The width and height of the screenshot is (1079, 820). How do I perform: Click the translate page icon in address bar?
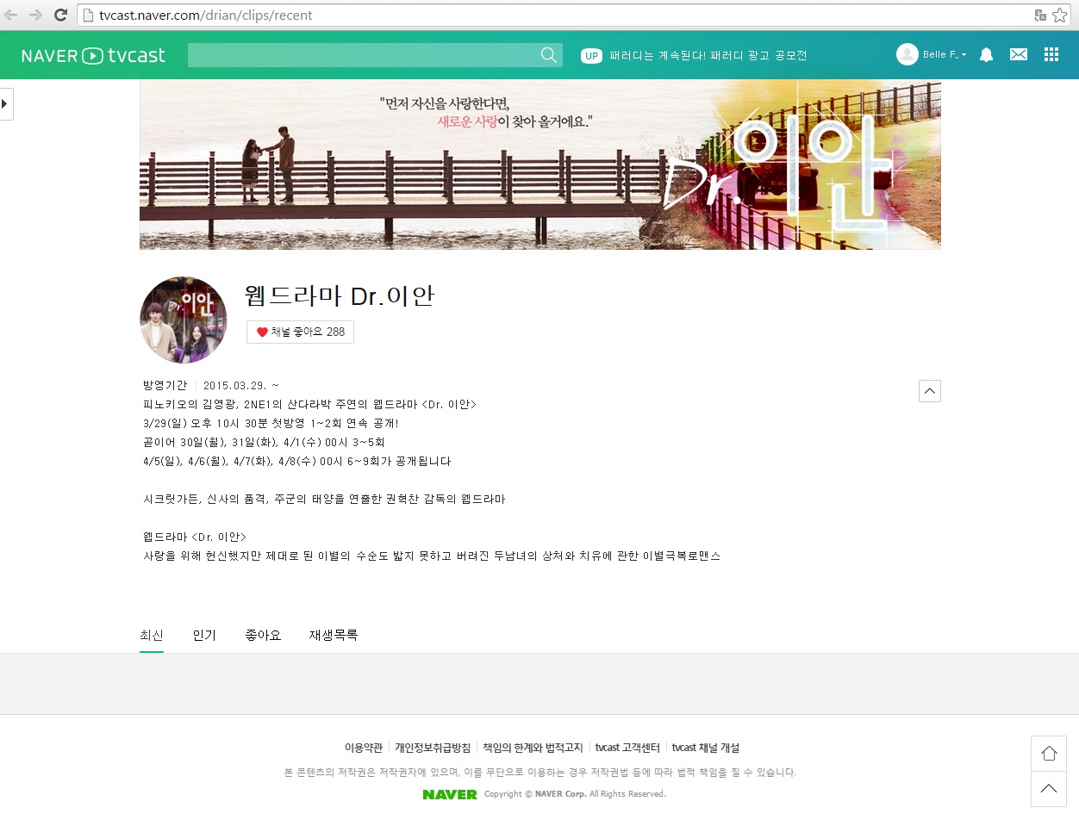tap(1040, 16)
